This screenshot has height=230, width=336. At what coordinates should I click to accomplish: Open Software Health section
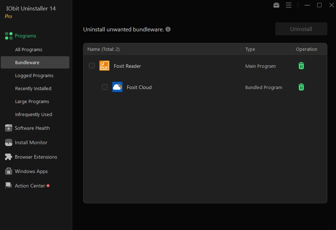coord(32,128)
